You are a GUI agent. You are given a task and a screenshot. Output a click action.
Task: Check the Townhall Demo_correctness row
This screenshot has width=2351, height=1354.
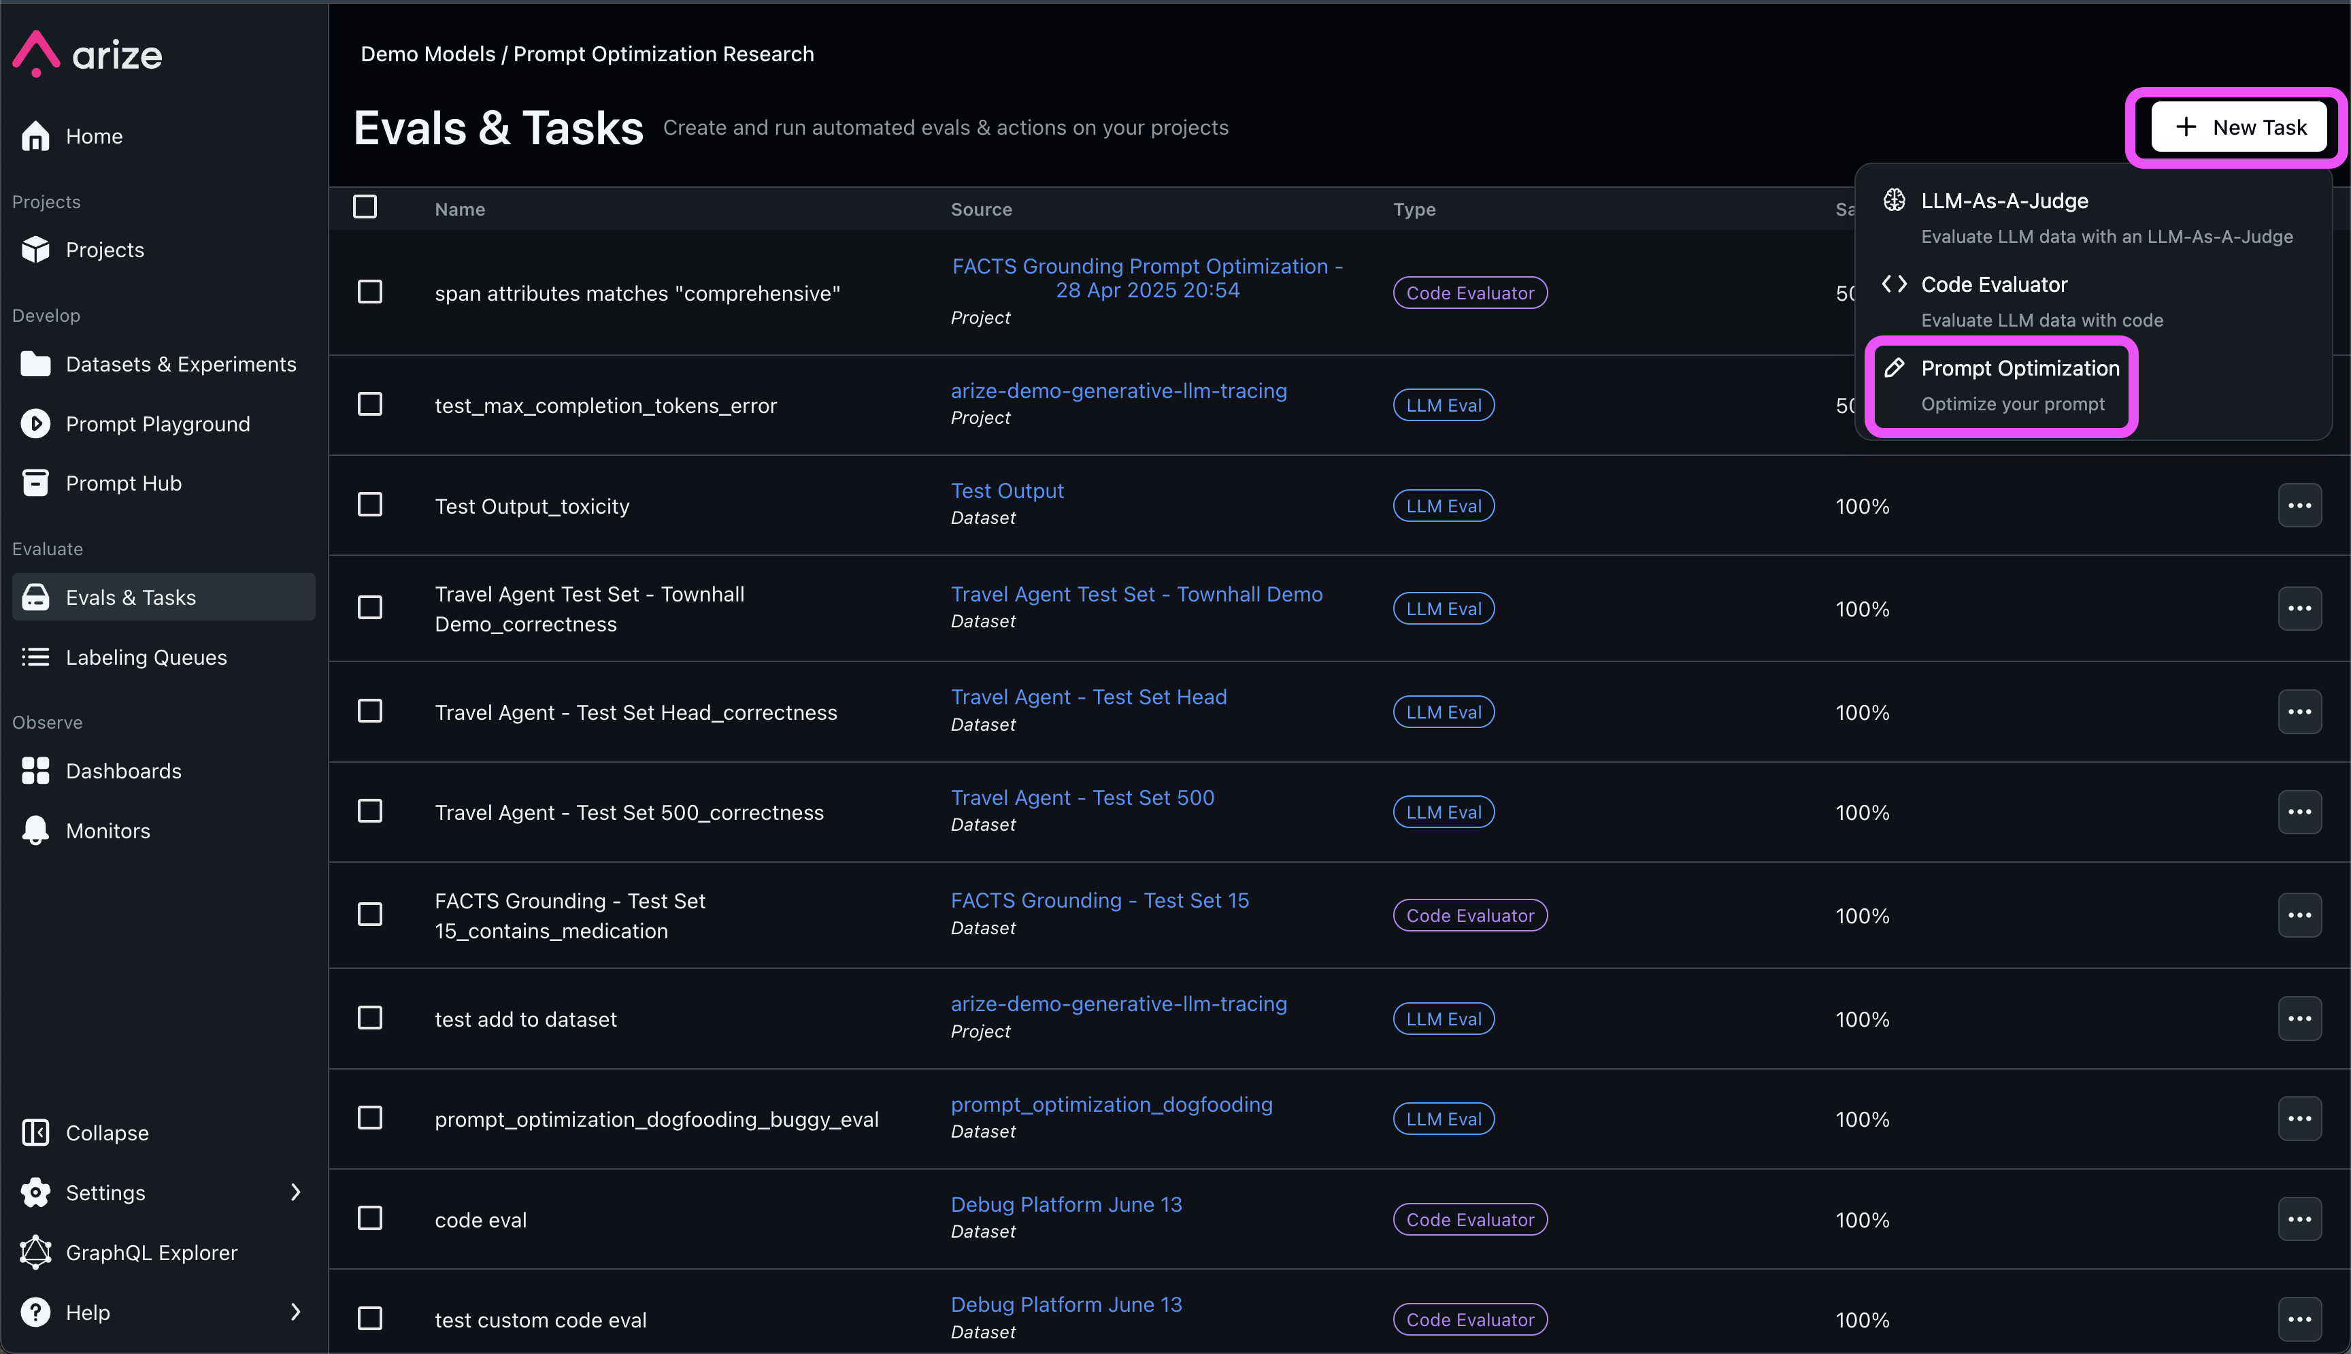369,607
